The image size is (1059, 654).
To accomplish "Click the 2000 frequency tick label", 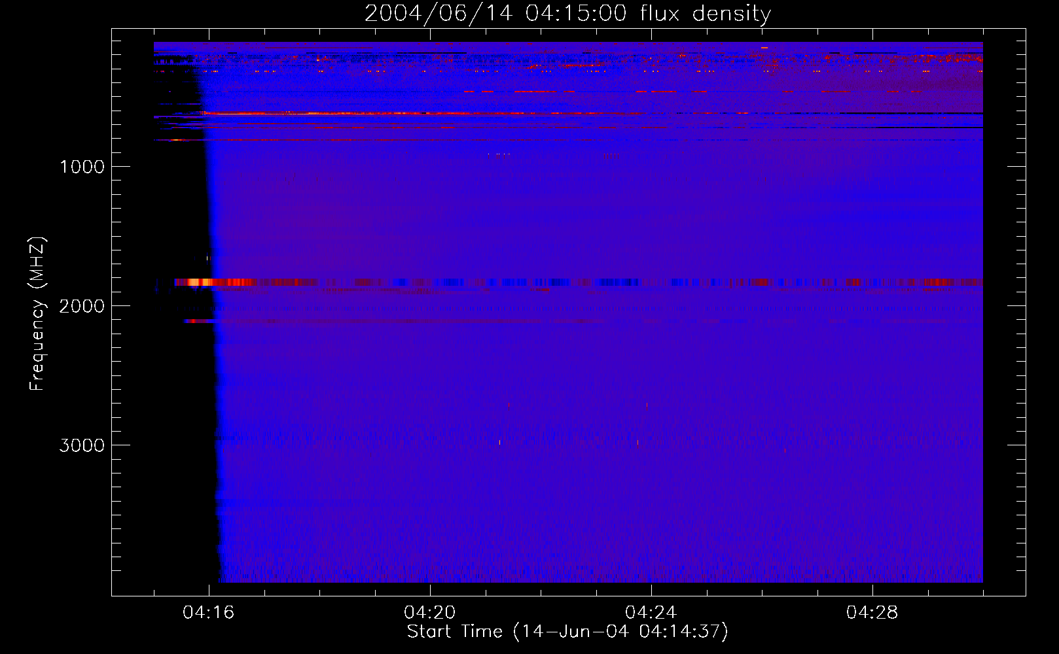I will click(x=82, y=306).
